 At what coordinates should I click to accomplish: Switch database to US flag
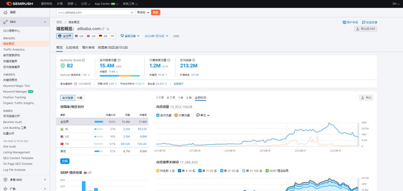tap(79, 36)
